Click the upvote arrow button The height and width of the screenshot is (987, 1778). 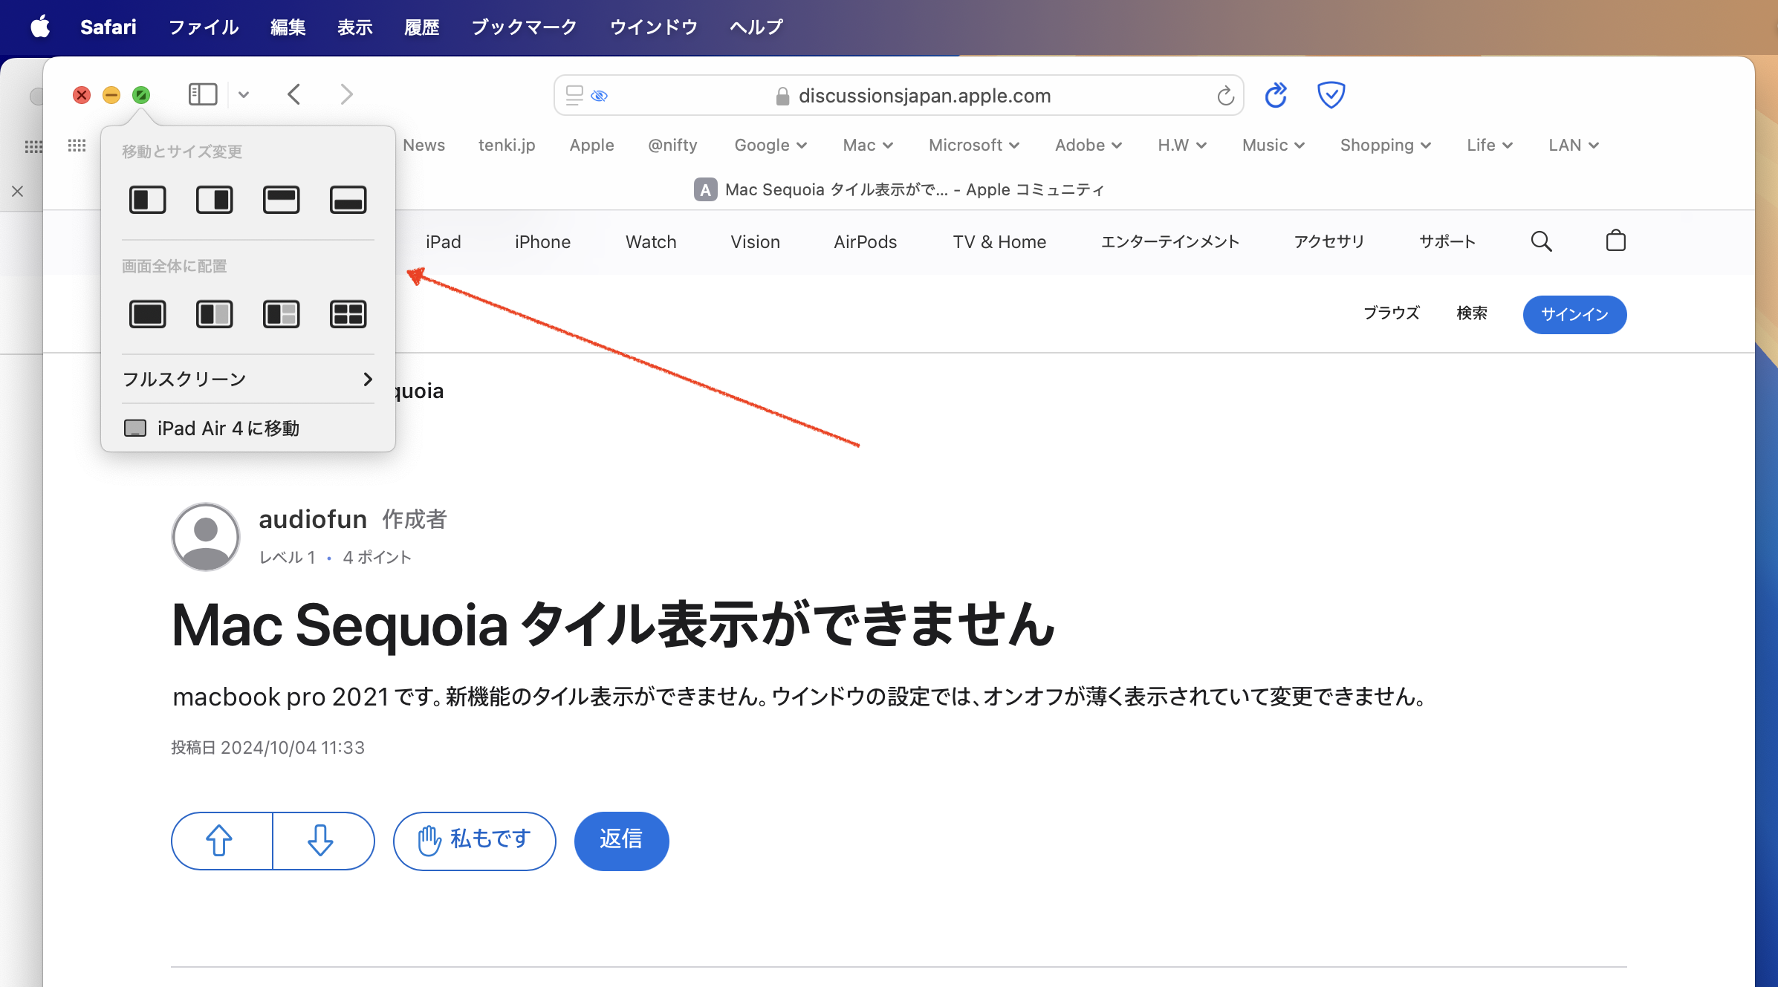coord(220,841)
